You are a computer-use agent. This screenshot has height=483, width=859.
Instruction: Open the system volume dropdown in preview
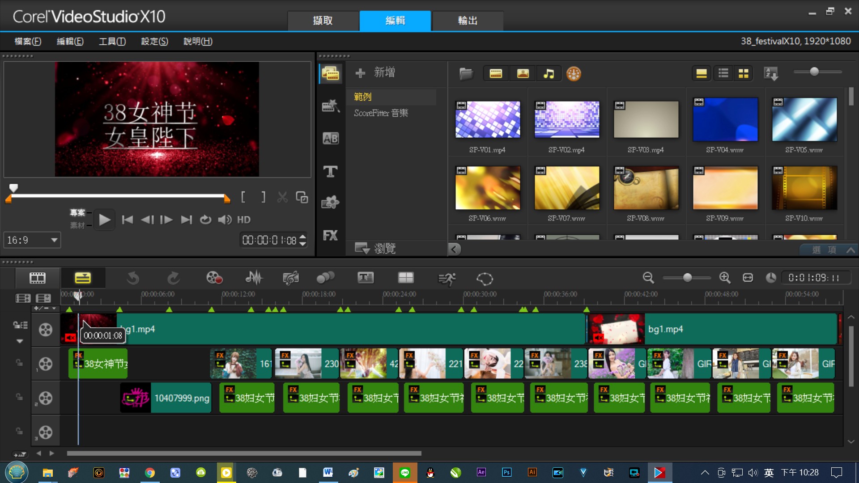pos(225,220)
